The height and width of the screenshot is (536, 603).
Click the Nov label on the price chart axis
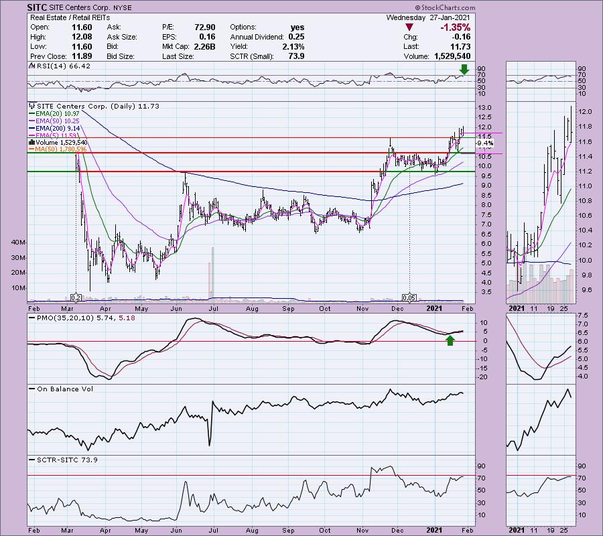[x=362, y=309]
